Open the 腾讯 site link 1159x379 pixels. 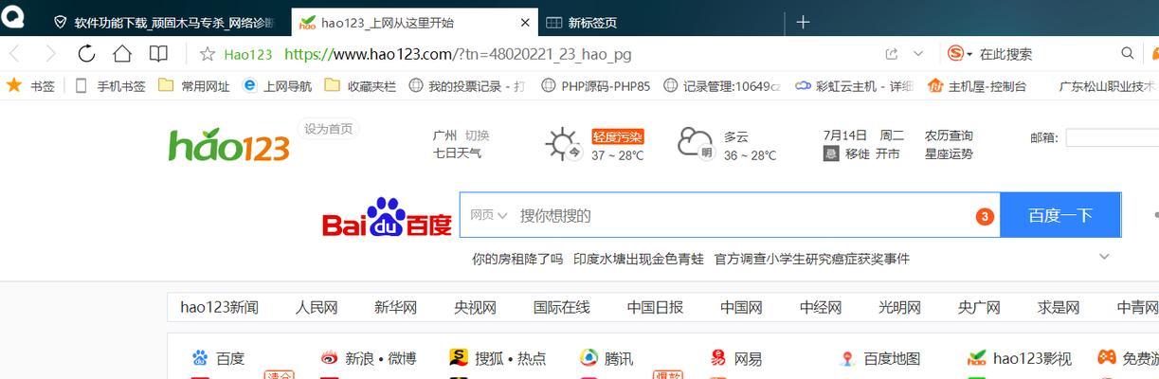[x=607, y=358]
